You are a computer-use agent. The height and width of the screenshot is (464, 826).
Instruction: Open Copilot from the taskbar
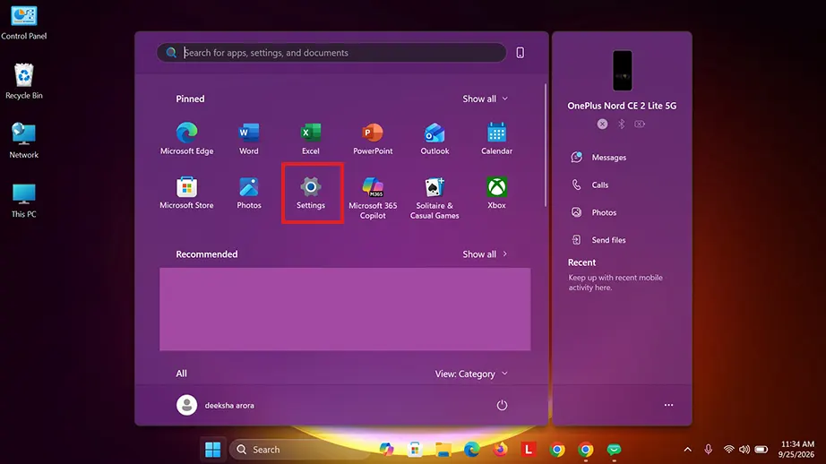387,450
